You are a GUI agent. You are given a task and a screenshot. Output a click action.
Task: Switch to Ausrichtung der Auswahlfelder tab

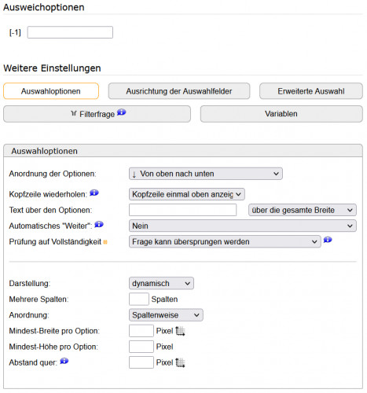tap(179, 91)
